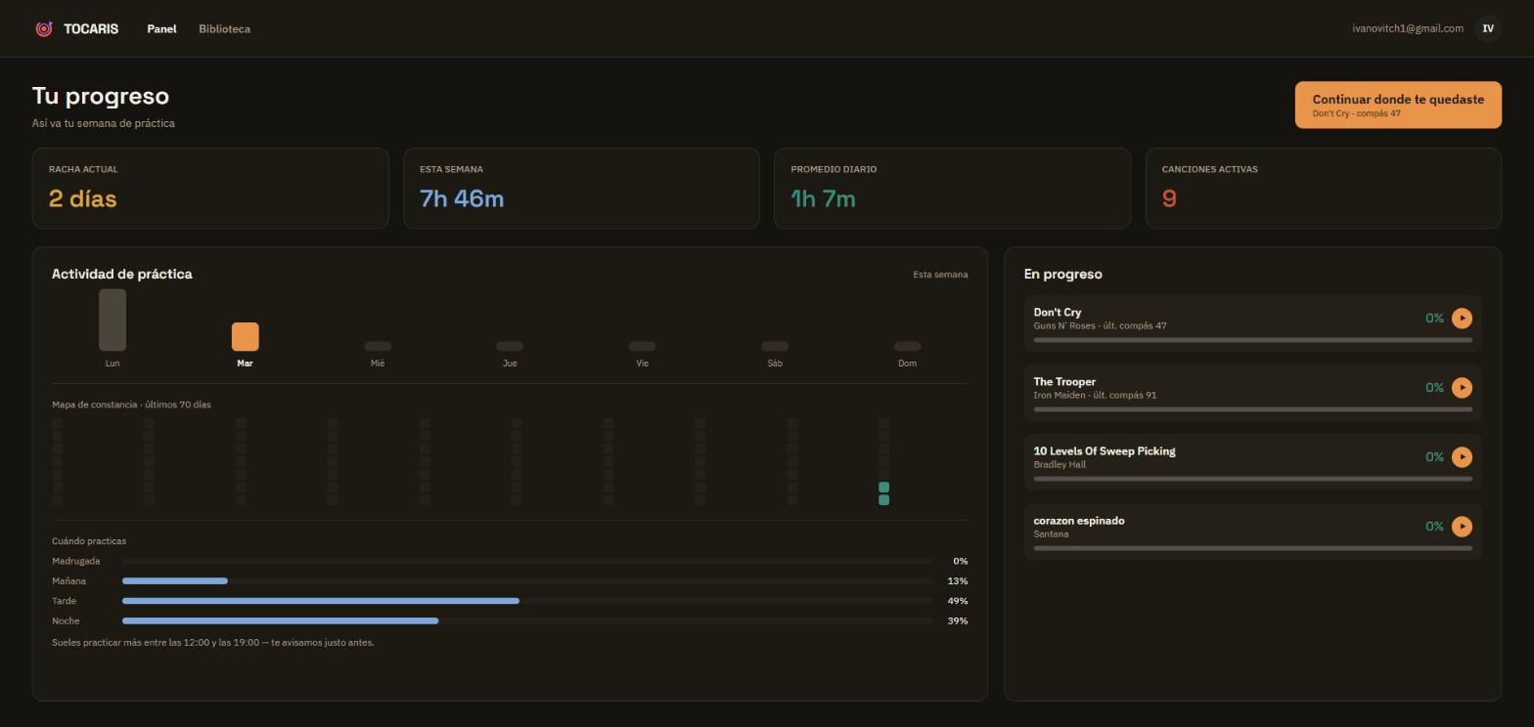Click the Mié activity bar
1534x727 pixels.
click(x=378, y=346)
